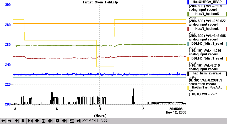Viewport: 227px width, 124px height.
Task: Click the 300 label on the y-axis
Action: tap(8, 5)
